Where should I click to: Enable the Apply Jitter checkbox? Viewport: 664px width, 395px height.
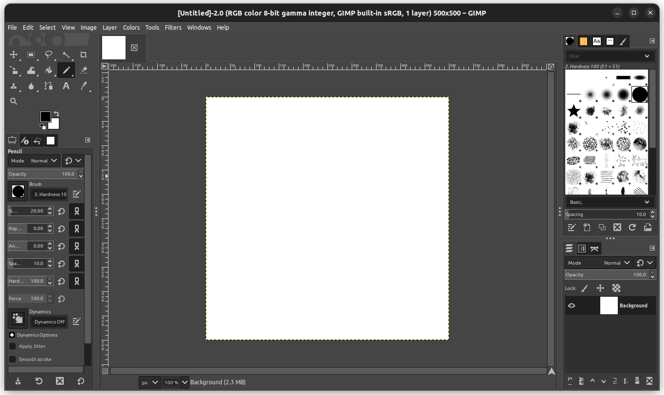(x=13, y=346)
